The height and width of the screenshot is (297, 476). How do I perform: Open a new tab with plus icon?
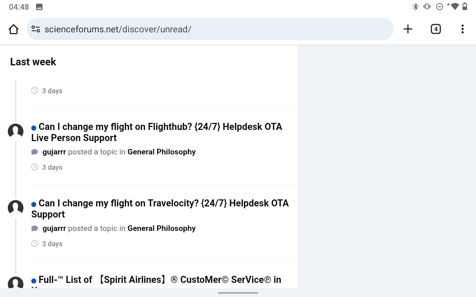click(408, 29)
